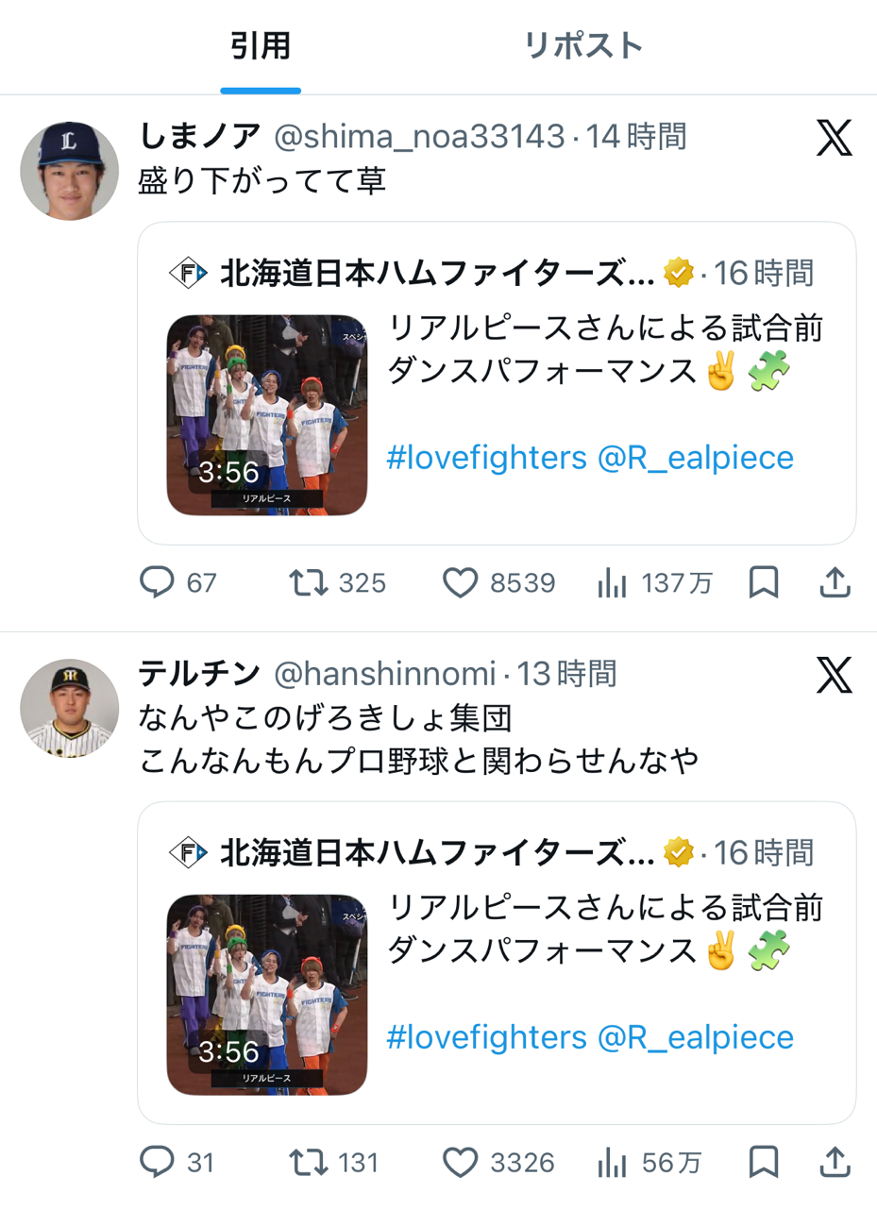
Task: Repost テルチン's quote post
Action: coord(308,1163)
